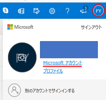Image resolution: width=106 pixels, height=100 pixels.
Task: Open the プロファイル link
Action: point(53,71)
